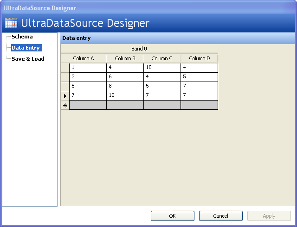Screen dimensions: 297x227
Task: Click Column B cell with value 6
Action: (125, 77)
